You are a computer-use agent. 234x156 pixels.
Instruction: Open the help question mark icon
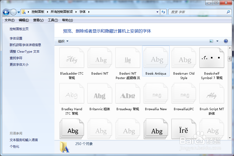click(x=226, y=41)
